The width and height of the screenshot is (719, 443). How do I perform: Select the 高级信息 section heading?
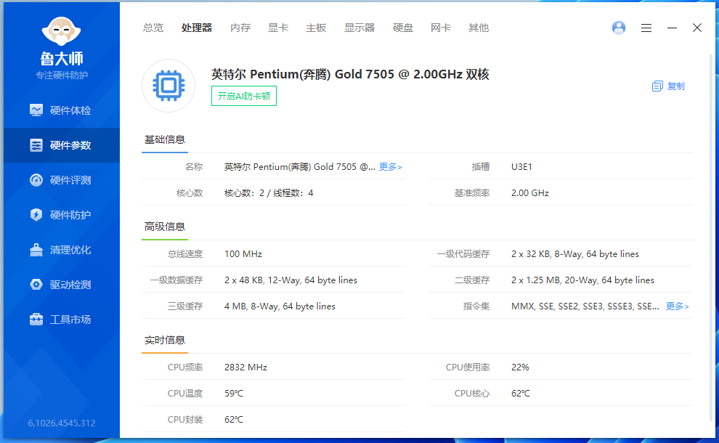coord(165,227)
